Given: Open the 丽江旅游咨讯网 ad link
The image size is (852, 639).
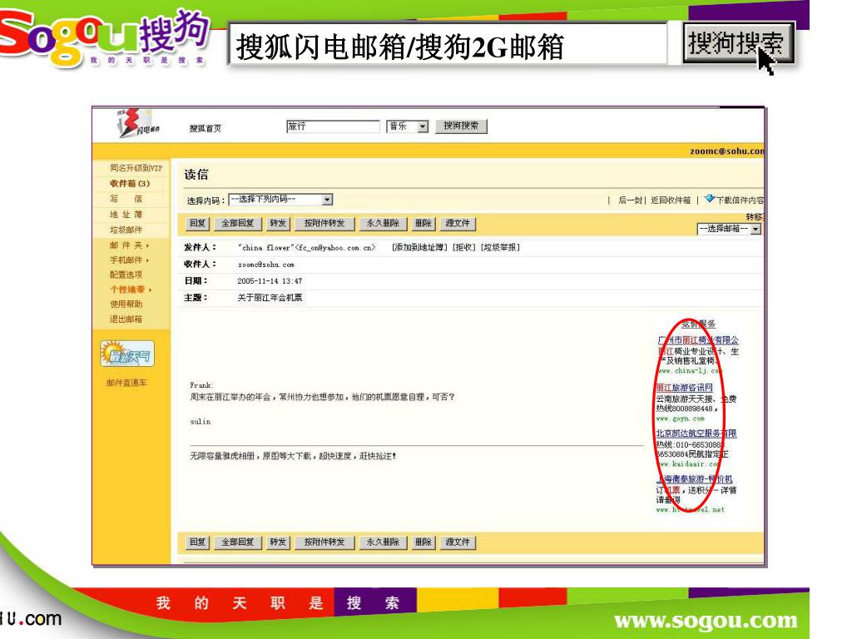Looking at the screenshot, I should (684, 388).
